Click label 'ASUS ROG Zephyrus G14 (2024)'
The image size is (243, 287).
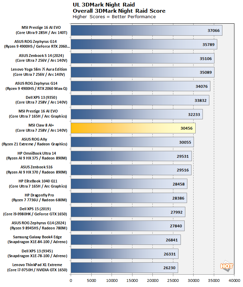pos(39,223)
